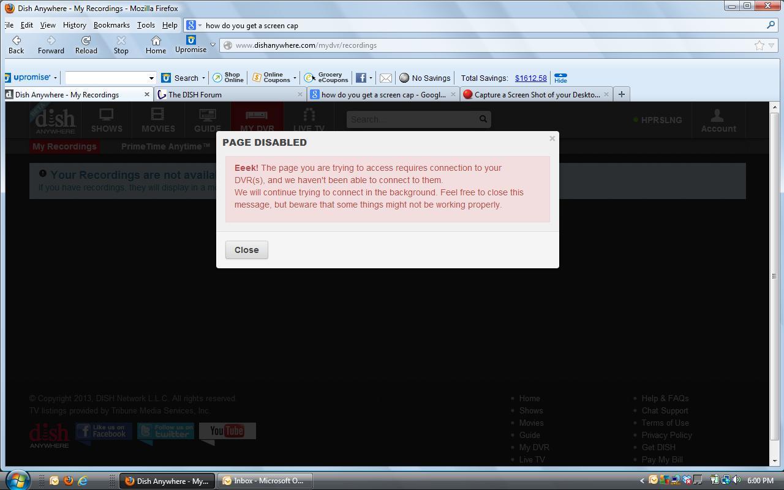Switch to Inbox - Microsoft Outlook taskbar button
The height and width of the screenshot is (490, 784).
266,481
